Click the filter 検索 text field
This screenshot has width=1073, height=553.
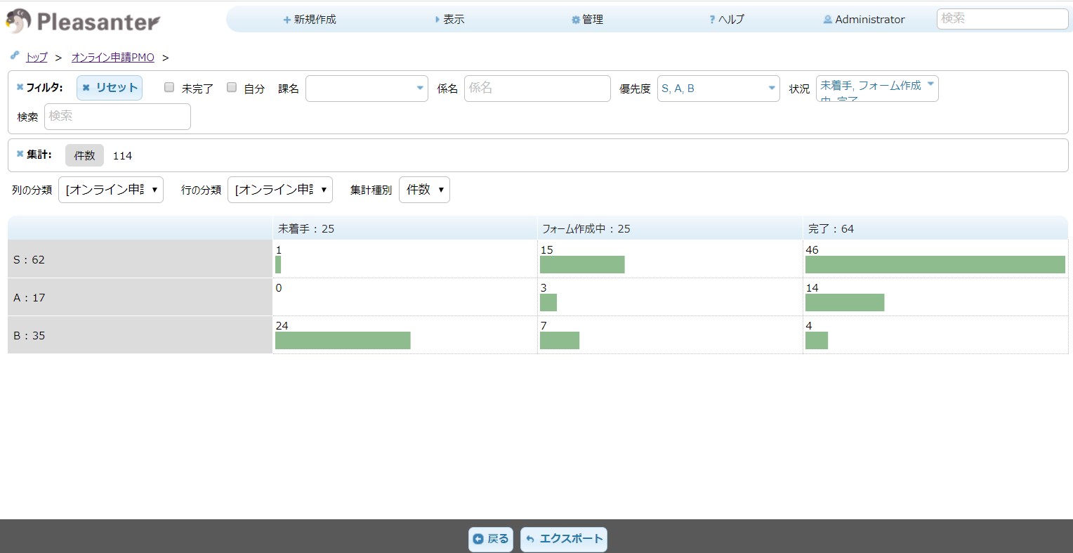point(117,117)
